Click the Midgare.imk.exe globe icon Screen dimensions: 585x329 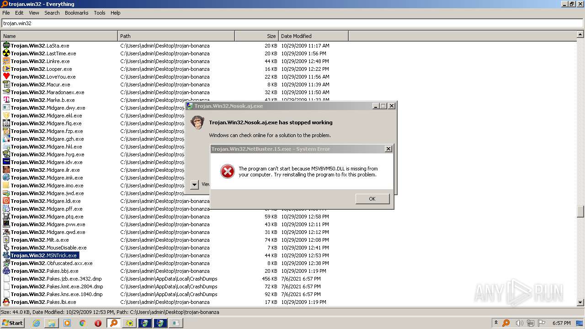[6, 178]
